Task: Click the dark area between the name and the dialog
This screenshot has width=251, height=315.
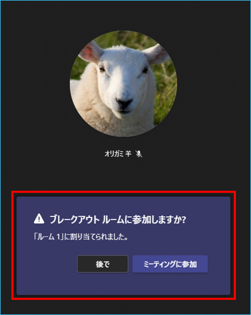Action: point(124,174)
